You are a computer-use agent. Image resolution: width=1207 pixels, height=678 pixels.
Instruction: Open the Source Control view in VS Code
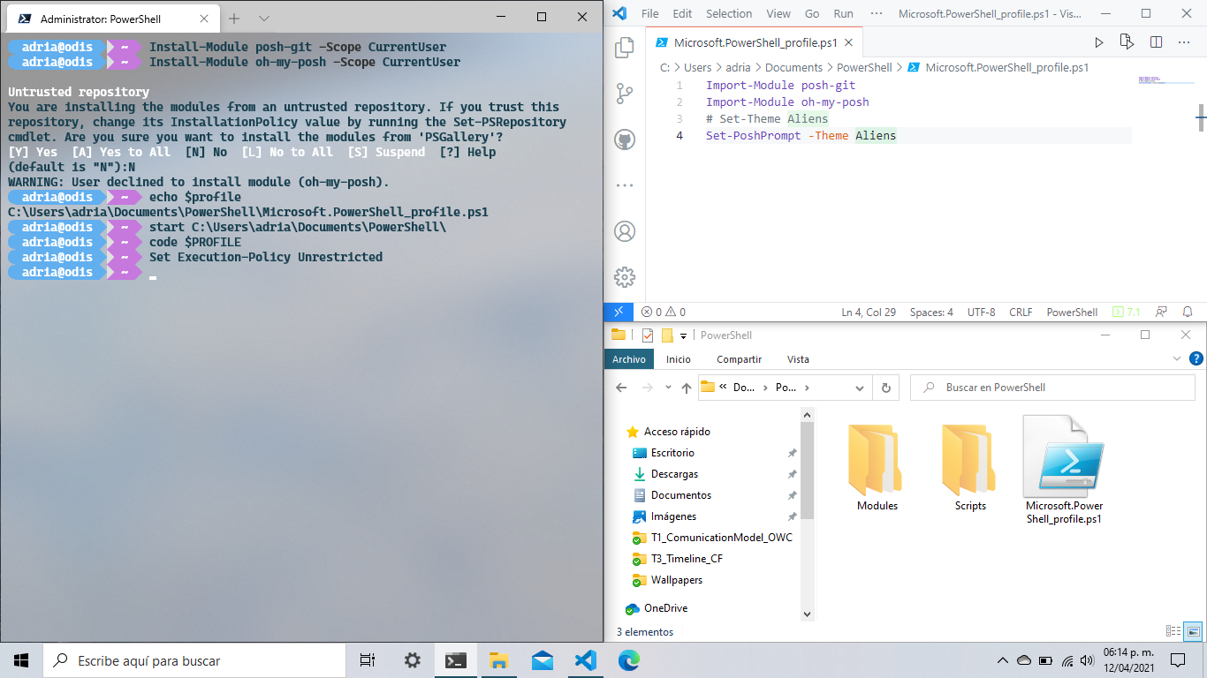625,94
